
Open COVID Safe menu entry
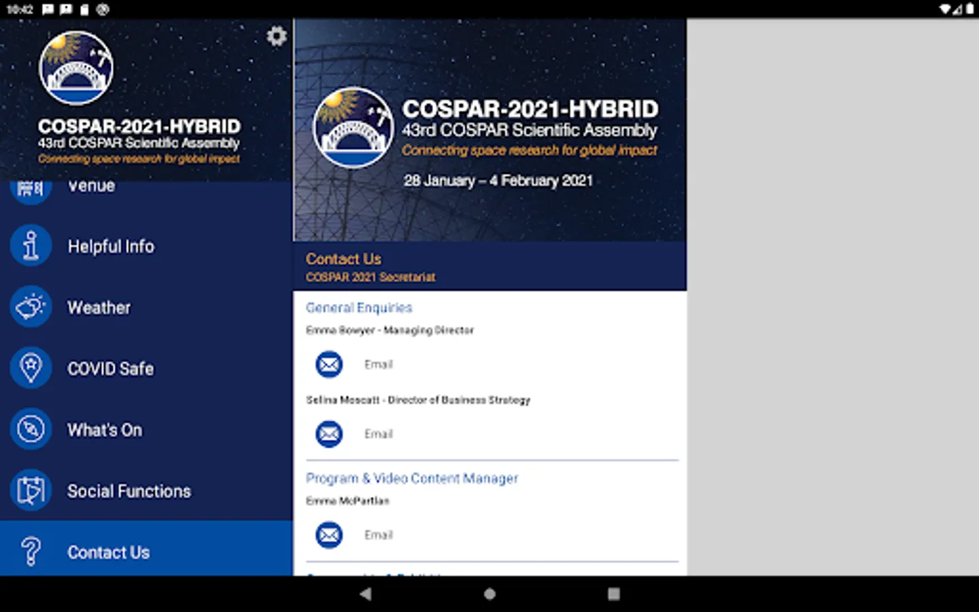click(x=110, y=369)
